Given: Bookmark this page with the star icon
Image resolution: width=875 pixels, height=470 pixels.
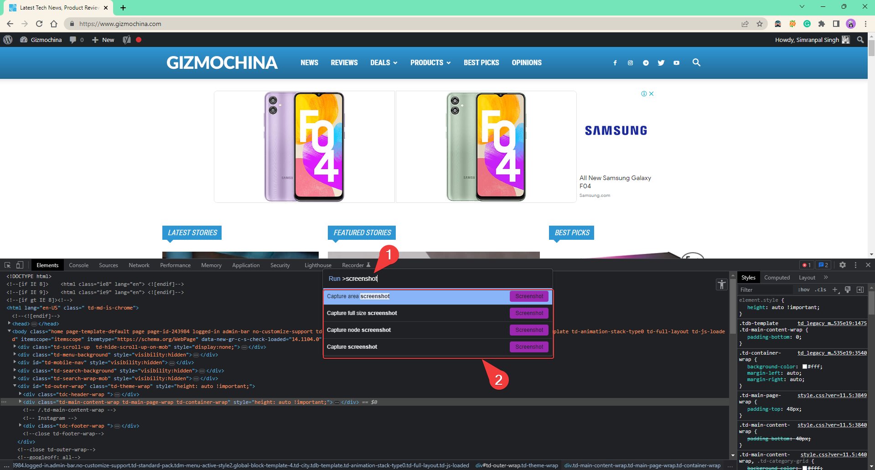Looking at the screenshot, I should point(760,24).
